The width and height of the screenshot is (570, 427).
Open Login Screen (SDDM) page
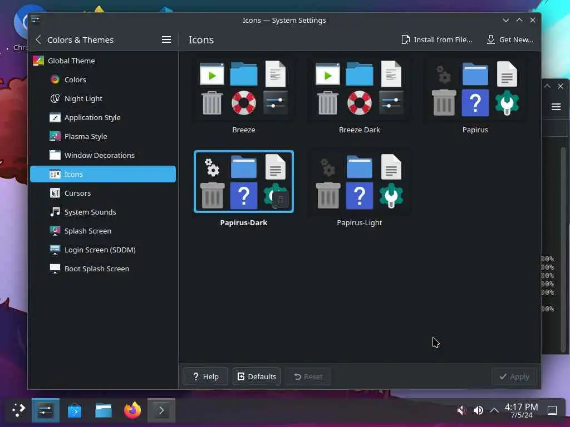[x=103, y=250]
